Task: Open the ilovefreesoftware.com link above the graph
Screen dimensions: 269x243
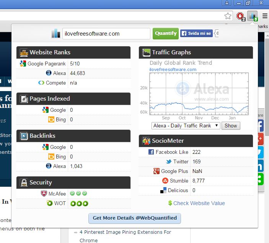Action: point(173,70)
